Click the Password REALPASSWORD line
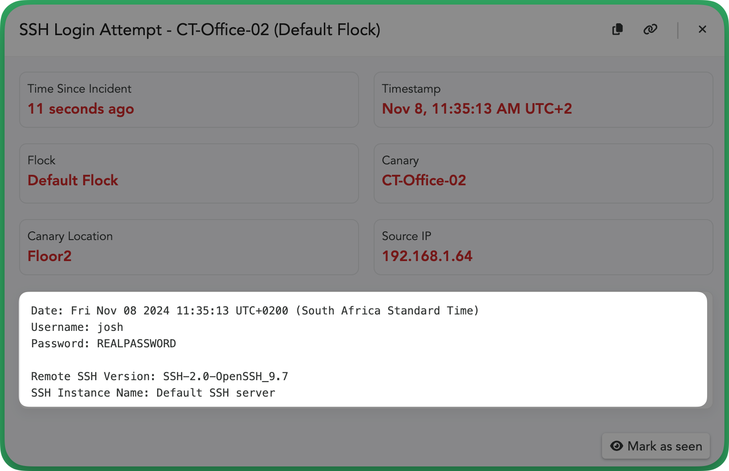This screenshot has height=471, width=729. [x=104, y=344]
